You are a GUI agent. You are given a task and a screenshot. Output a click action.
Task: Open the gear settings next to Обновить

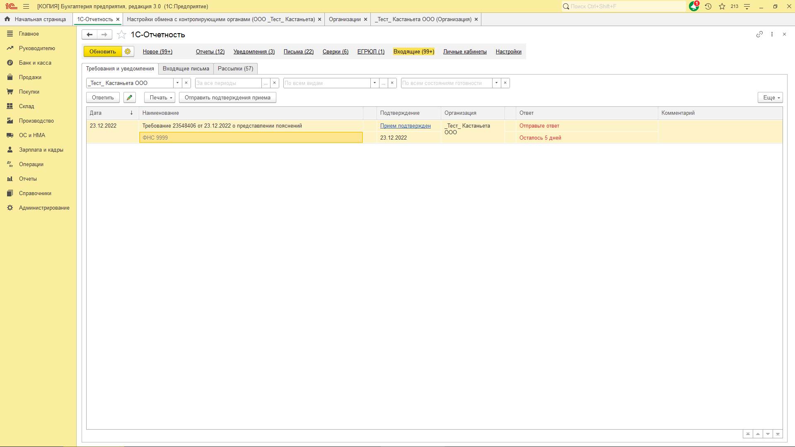[128, 51]
